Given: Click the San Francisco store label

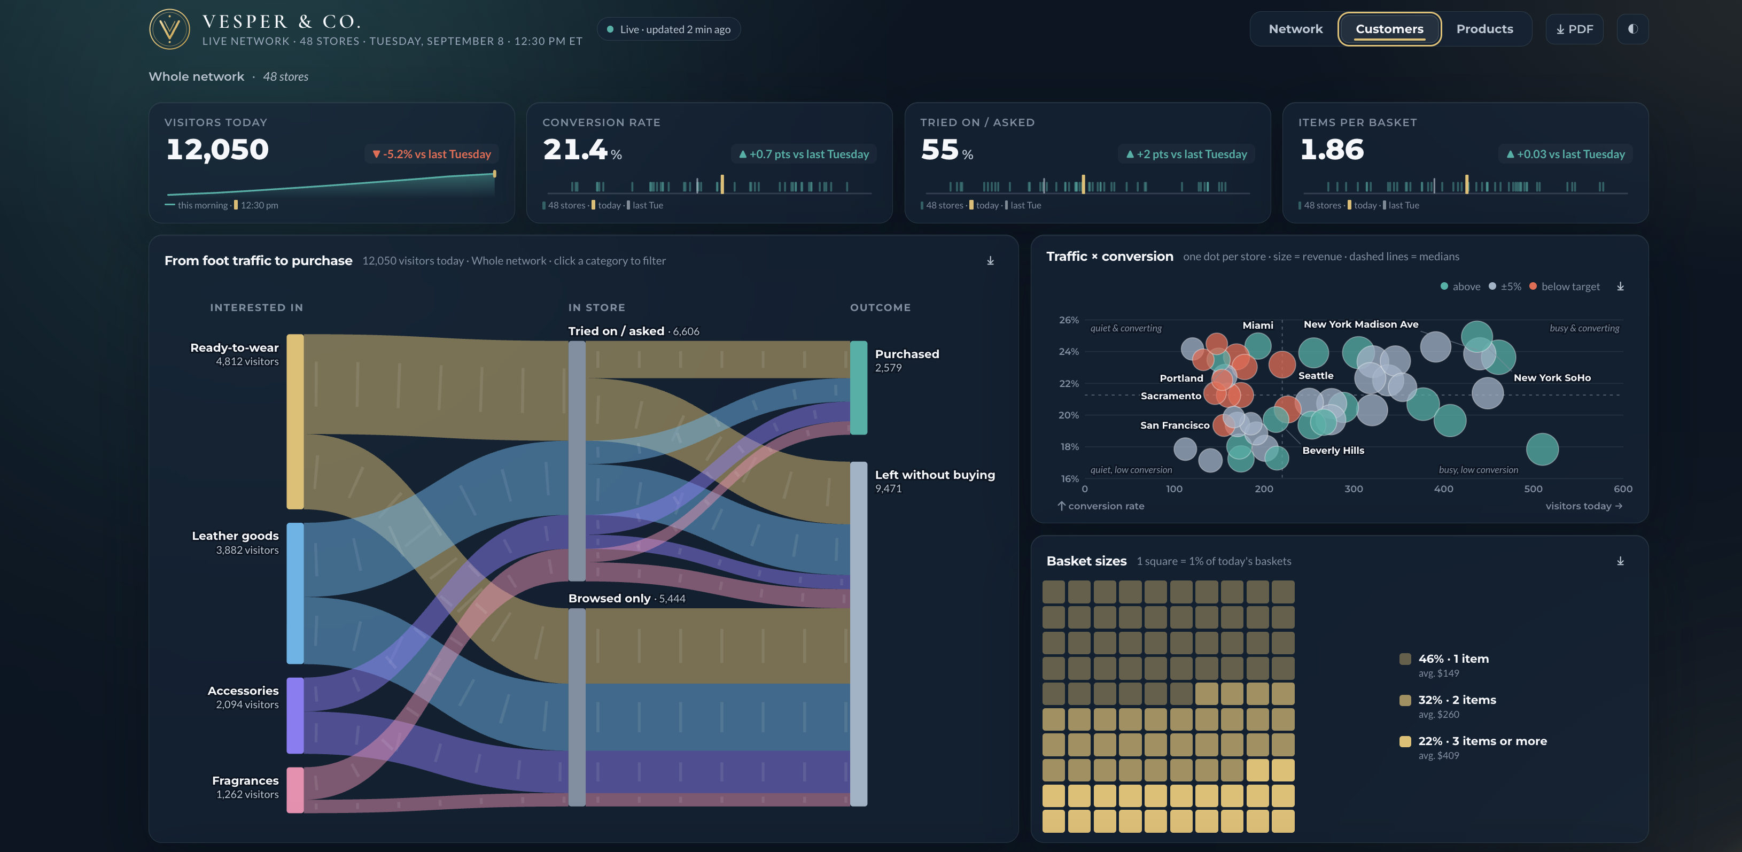Looking at the screenshot, I should click(x=1175, y=425).
